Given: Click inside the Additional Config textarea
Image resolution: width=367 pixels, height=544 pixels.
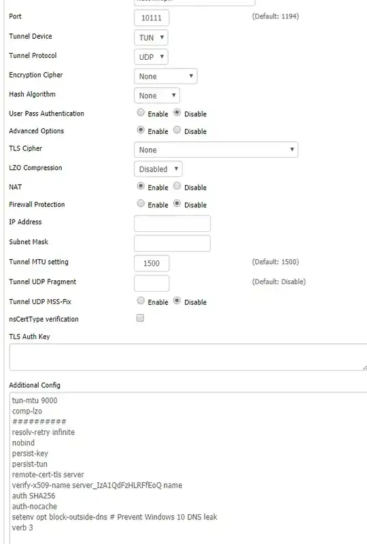Looking at the screenshot, I should 188,468.
